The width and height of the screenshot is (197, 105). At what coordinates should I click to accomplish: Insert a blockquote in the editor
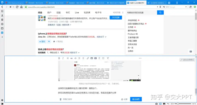tap(71, 58)
